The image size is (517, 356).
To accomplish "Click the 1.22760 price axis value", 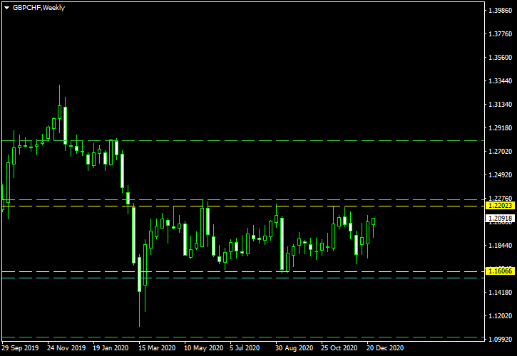I will pyautogui.click(x=500, y=198).
